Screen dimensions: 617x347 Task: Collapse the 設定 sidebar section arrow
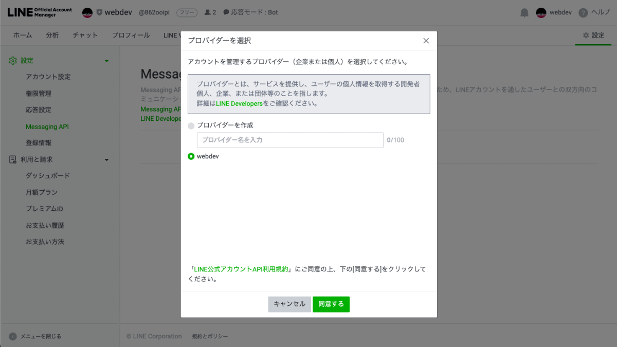(107, 61)
